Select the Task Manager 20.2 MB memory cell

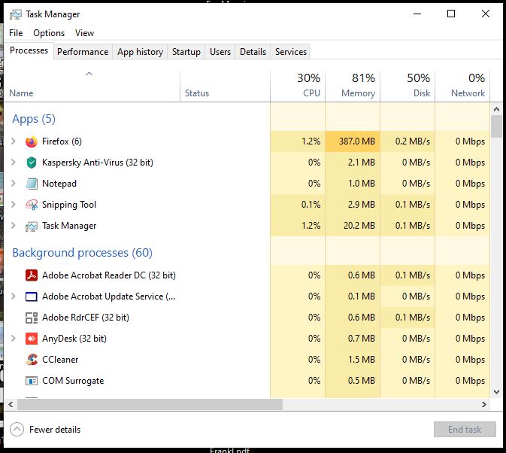(x=353, y=226)
